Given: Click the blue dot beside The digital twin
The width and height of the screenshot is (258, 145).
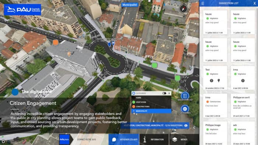Looking at the screenshot, I should pyautogui.click(x=15, y=92).
